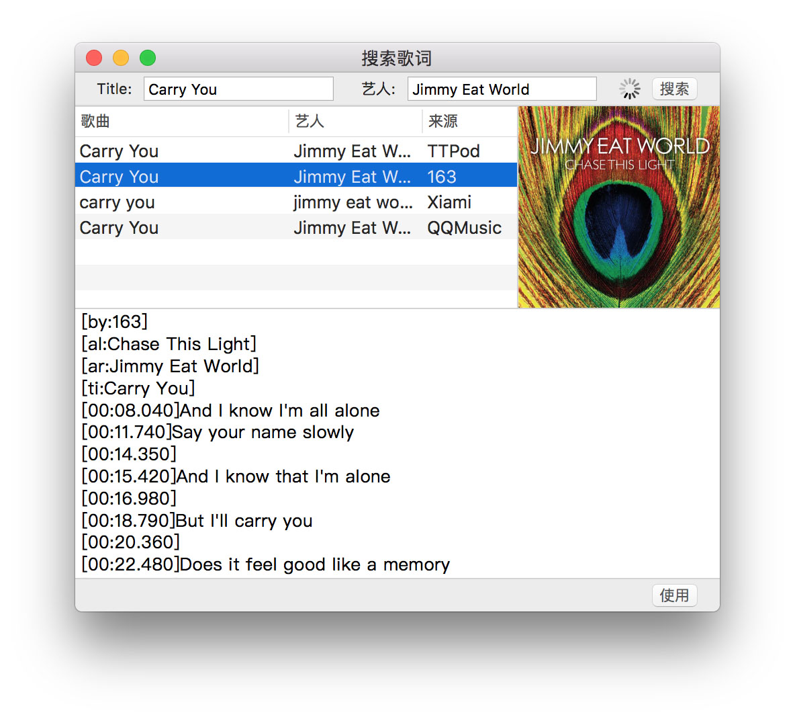Click lyric 'But I'll carry you'
Image resolution: width=795 pixels, height=719 pixels.
click(244, 520)
